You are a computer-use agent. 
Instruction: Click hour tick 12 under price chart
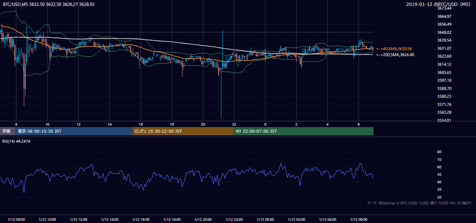[79, 124]
